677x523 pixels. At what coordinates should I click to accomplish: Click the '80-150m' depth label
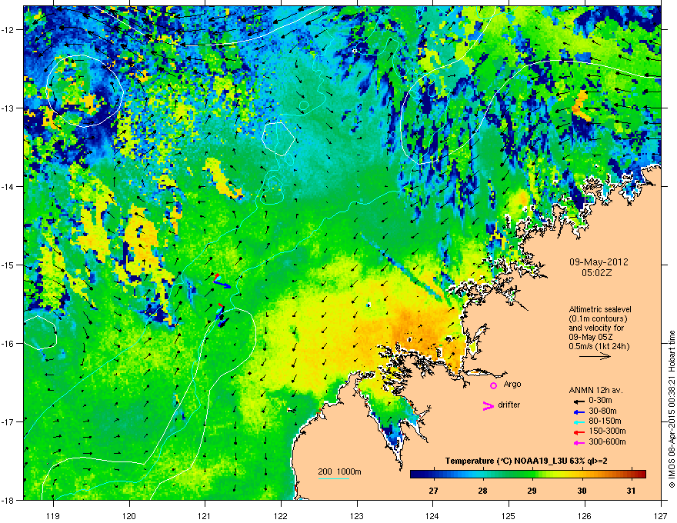pos(605,421)
